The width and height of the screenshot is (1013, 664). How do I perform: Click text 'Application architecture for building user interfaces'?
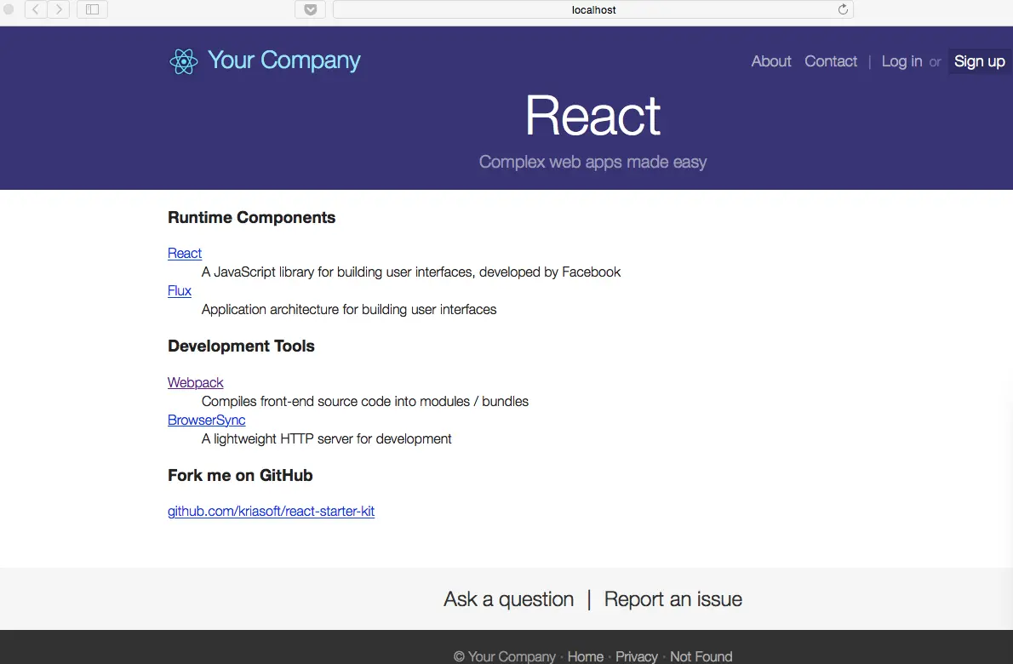pos(349,310)
